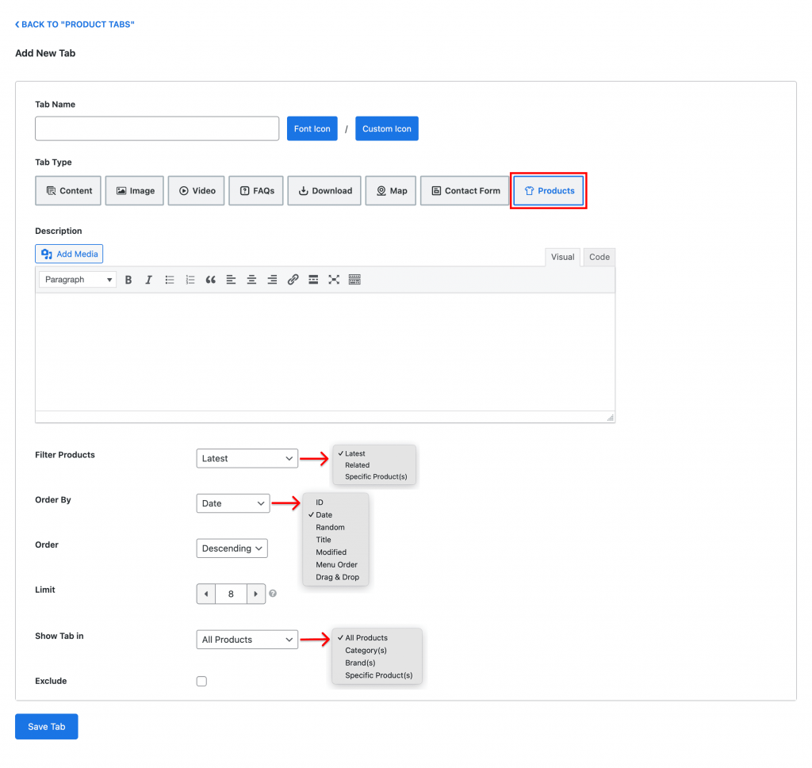Switch to the Code editor tab
Viewport: 812px width, 768px height.
[599, 257]
